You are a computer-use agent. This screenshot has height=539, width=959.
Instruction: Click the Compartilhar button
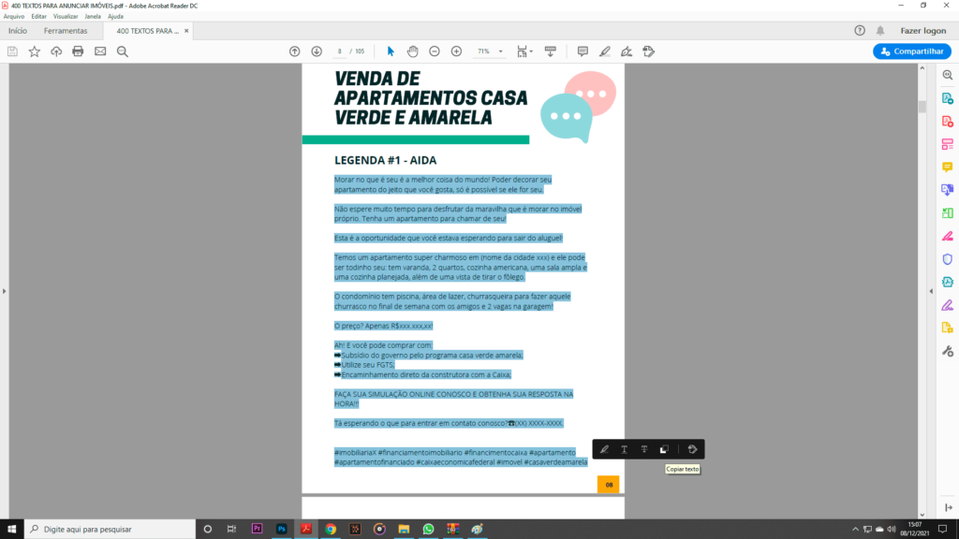(x=911, y=51)
